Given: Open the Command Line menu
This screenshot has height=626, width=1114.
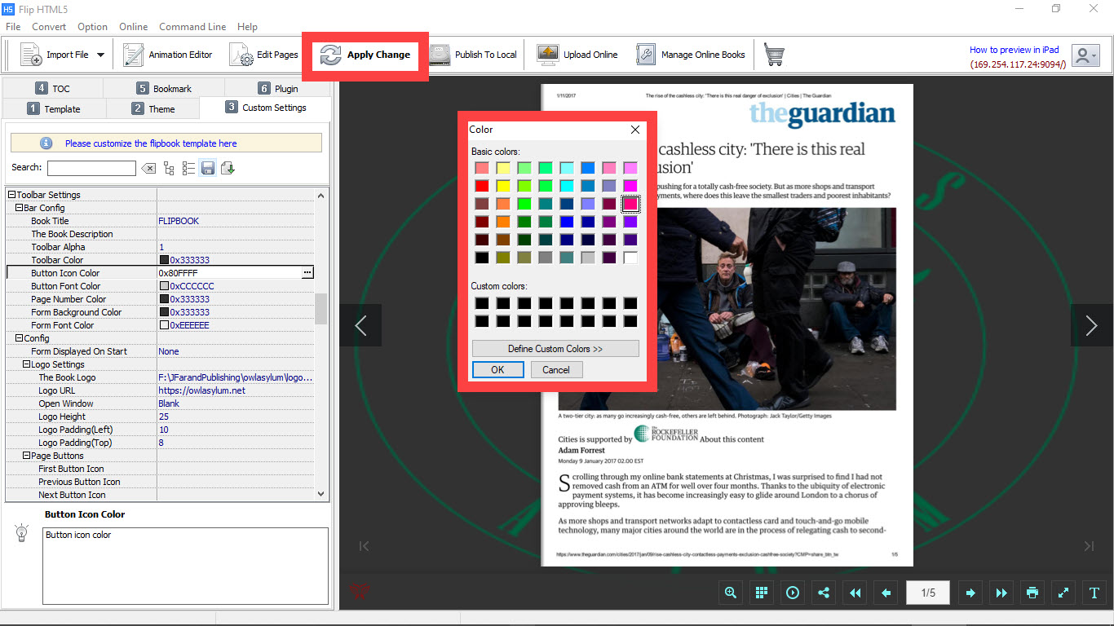Looking at the screenshot, I should (192, 27).
